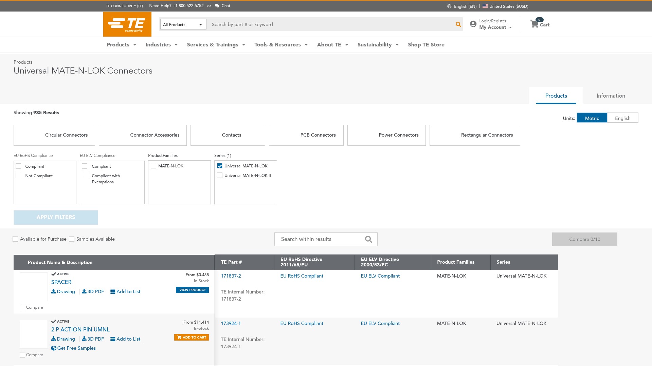The height and width of the screenshot is (366, 652).
Task: Click Add to List for SPACER
Action: pos(125,291)
